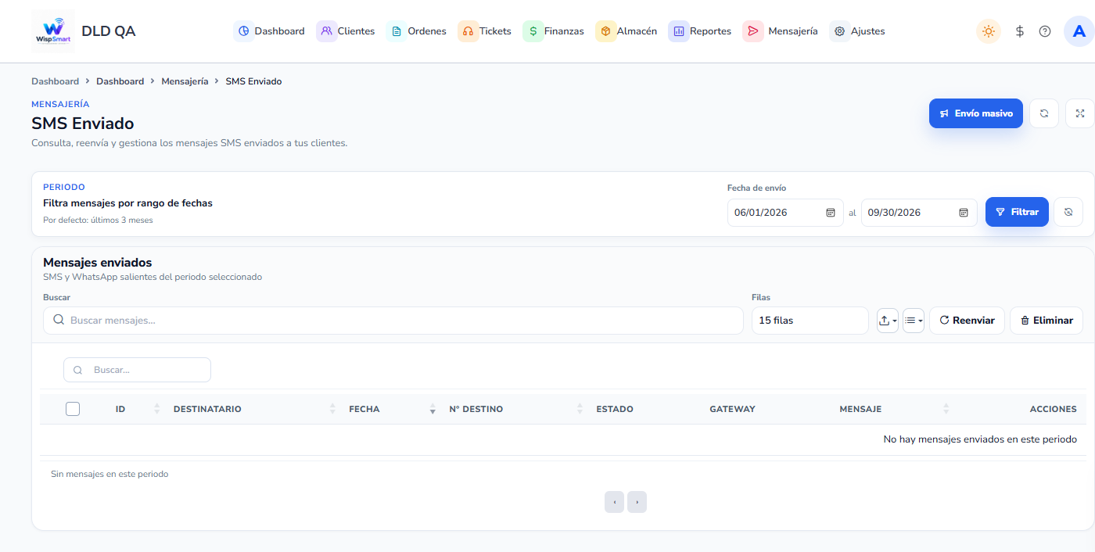Click the Buscar mensajes search field
The width and height of the screenshot is (1095, 552).
coord(393,321)
